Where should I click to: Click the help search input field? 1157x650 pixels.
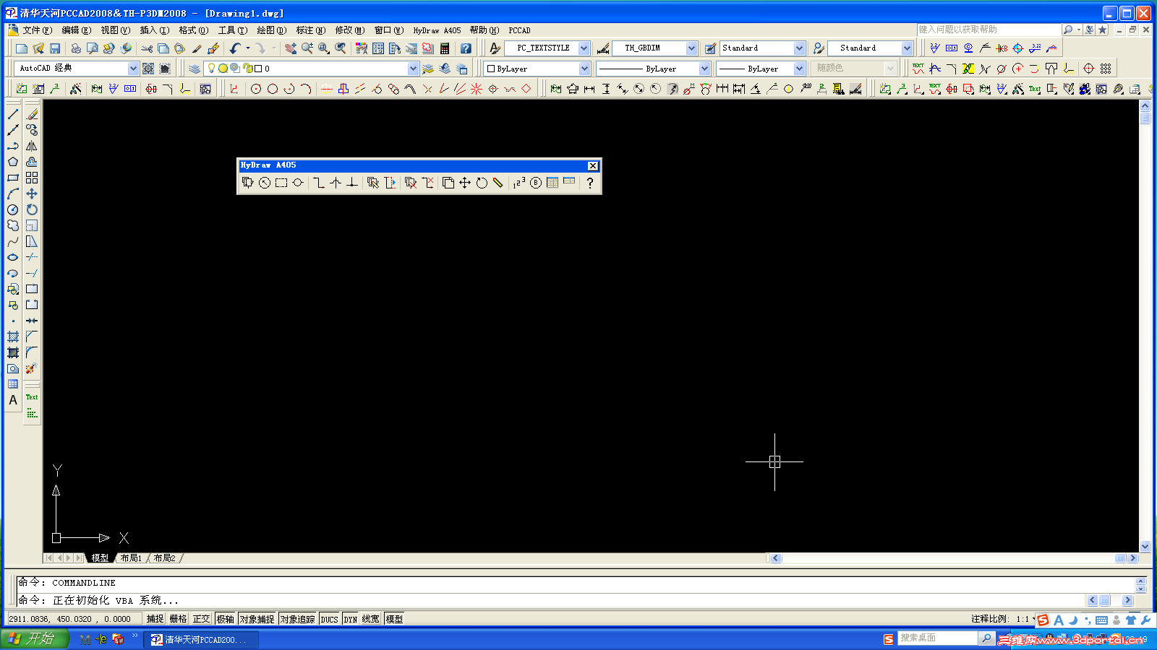(x=988, y=30)
